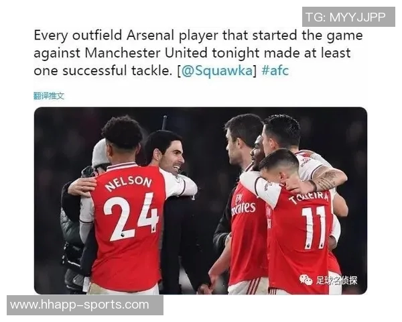Click the grey beanie hat in photo
The height and width of the screenshot is (322, 402).
pyautogui.click(x=100, y=153)
